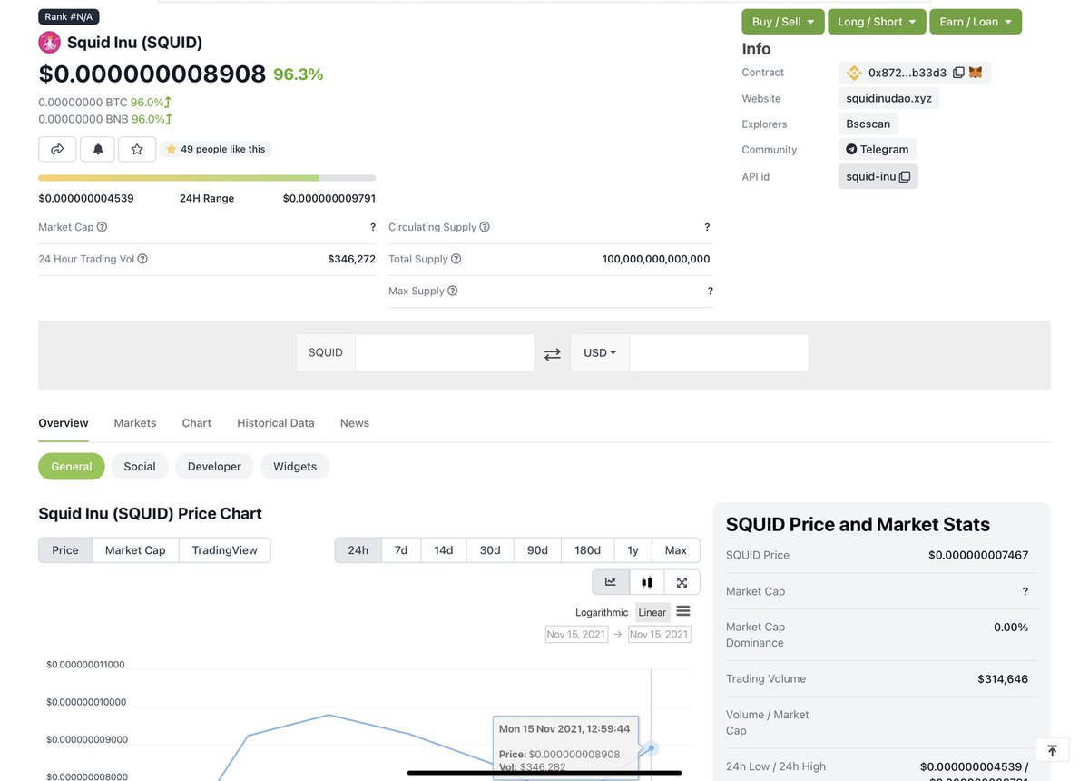
Task: Click the chart start date field
Action: pos(576,634)
